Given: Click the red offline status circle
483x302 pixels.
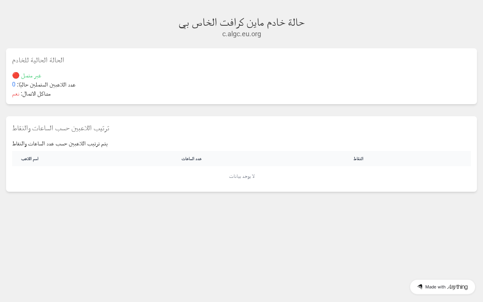Looking at the screenshot, I should [16, 75].
